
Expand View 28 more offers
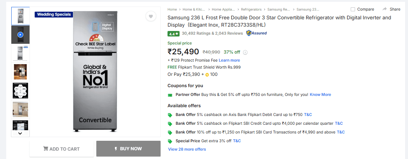click(x=187, y=149)
